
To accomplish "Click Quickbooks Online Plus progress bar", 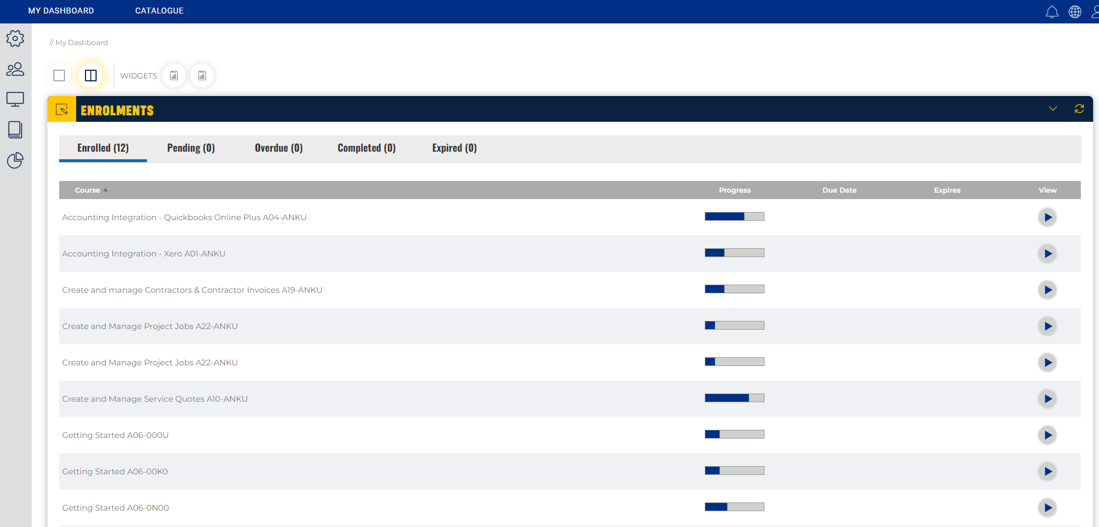I will pos(735,217).
